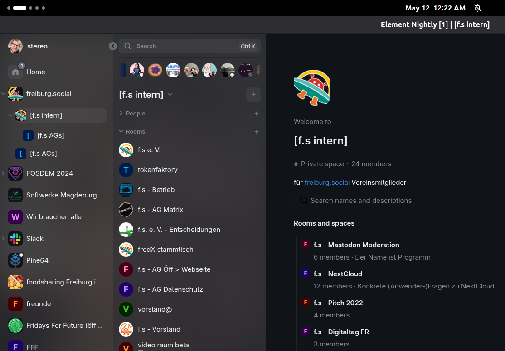Open the recent avatar showing a woman on pink background

[x=137, y=70]
